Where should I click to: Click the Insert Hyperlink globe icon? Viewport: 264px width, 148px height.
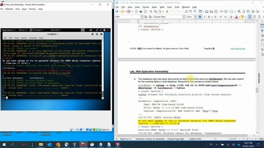coord(239,12)
